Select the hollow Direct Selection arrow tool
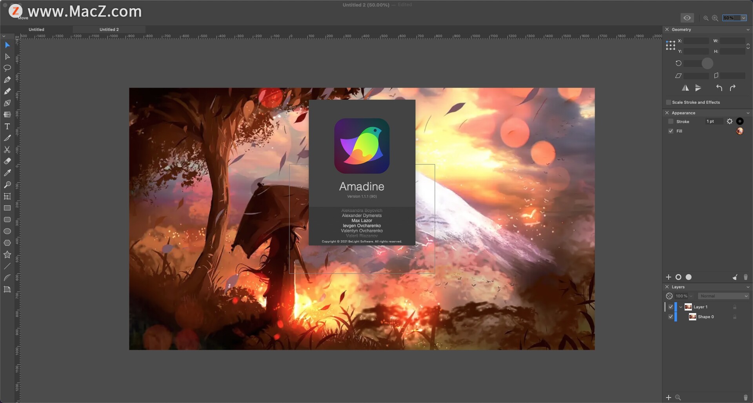This screenshot has width=753, height=403. (7, 57)
